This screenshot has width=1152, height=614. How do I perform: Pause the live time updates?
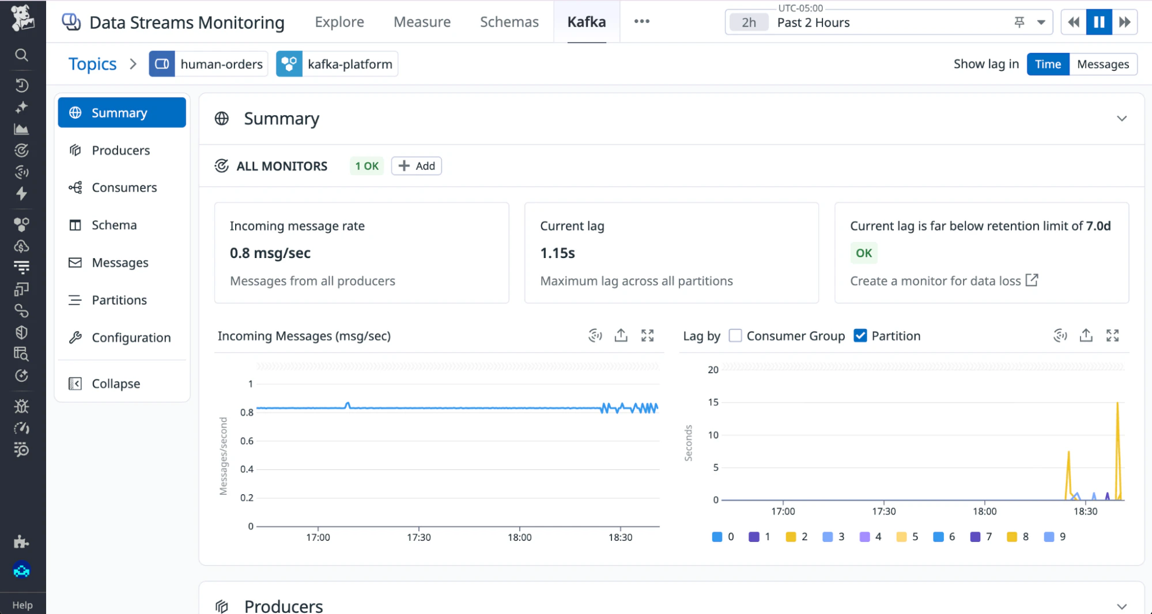pos(1099,22)
